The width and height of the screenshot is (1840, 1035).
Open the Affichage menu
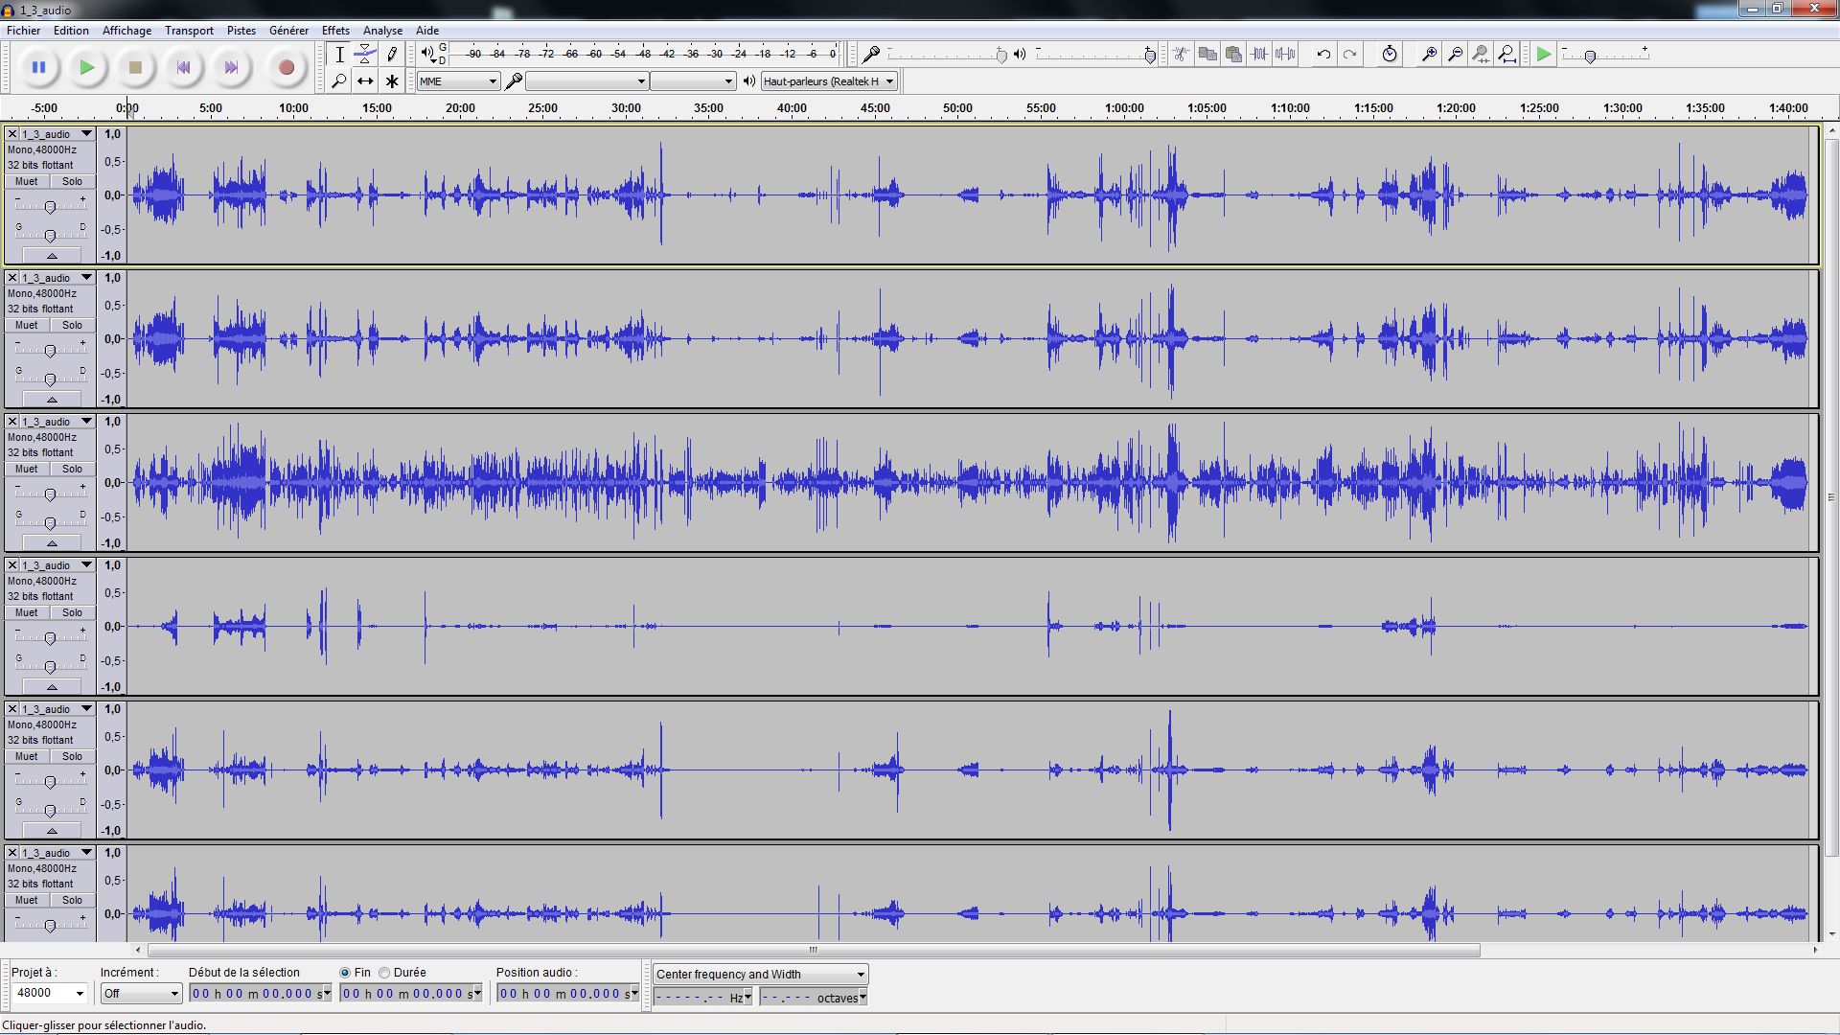point(126,31)
